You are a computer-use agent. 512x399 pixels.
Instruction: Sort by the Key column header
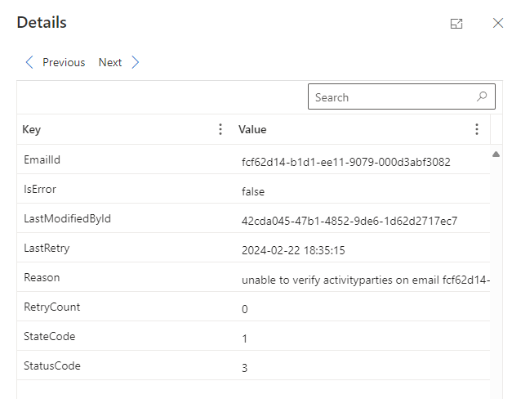[31, 129]
